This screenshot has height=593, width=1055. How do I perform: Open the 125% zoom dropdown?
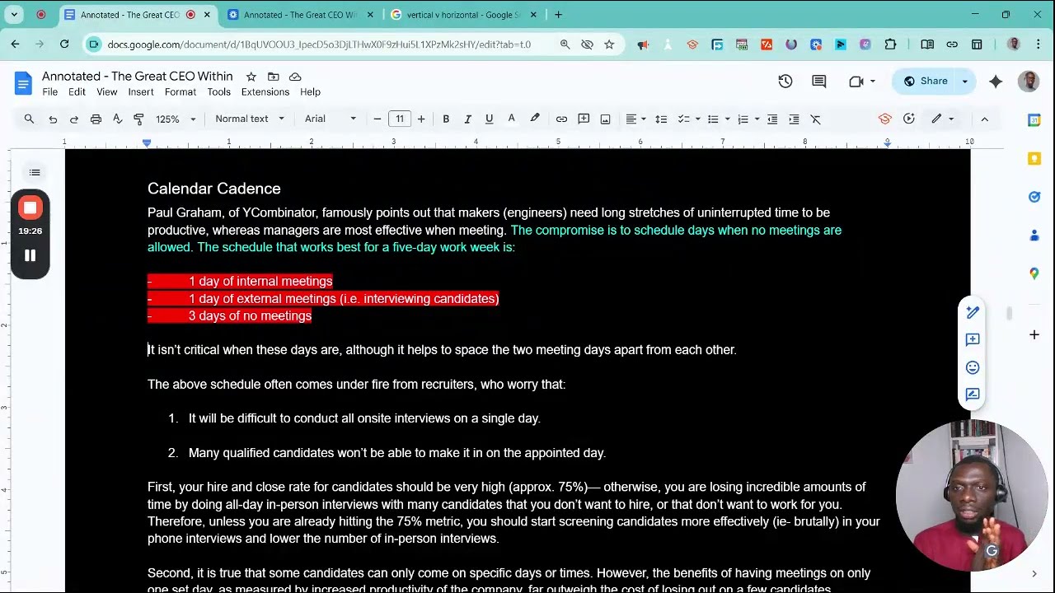click(176, 119)
